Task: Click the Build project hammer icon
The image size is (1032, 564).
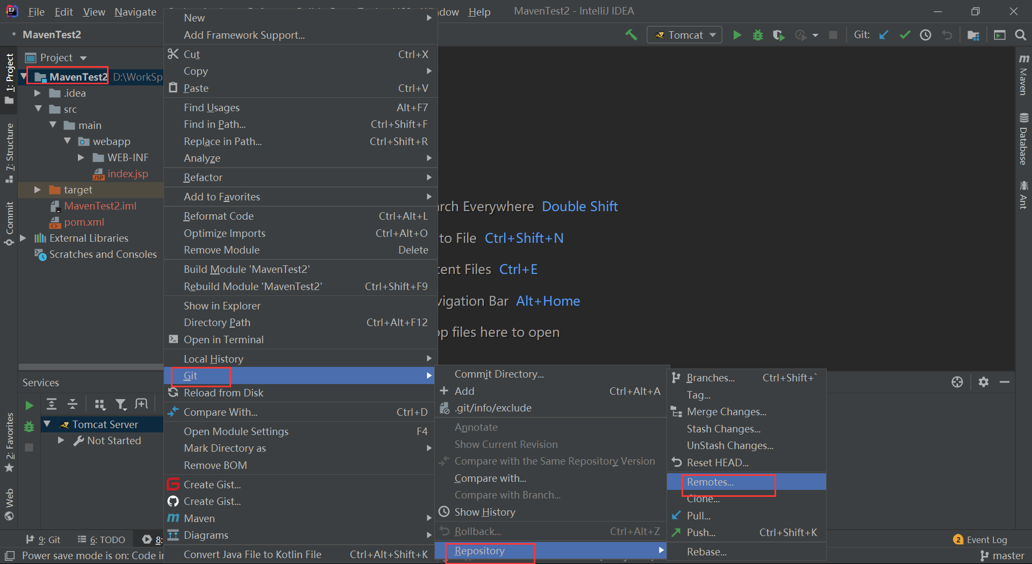Action: click(631, 35)
